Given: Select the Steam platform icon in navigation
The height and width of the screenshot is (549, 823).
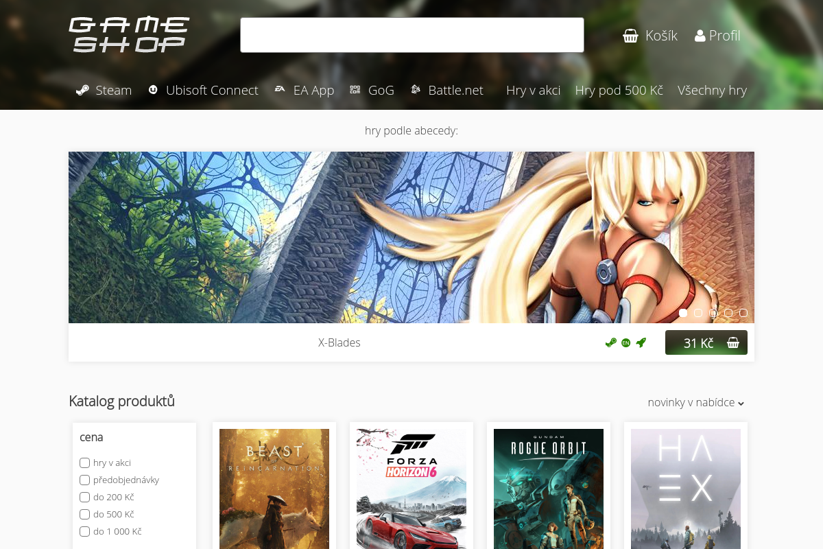Looking at the screenshot, I should pyautogui.click(x=82, y=90).
